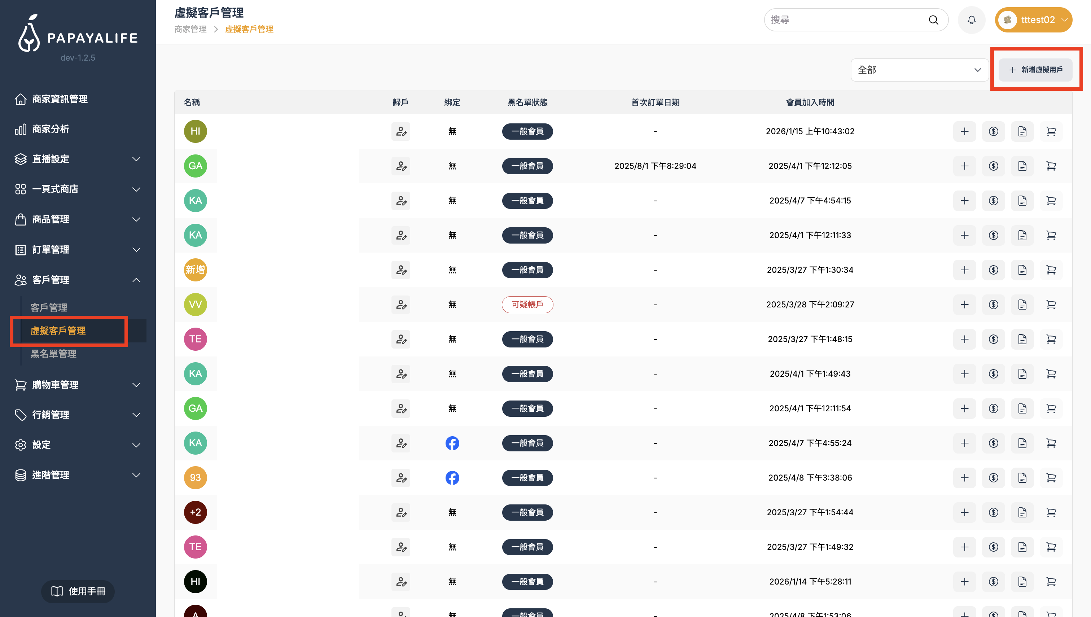1091x617 pixels.
Task: Go to 商家分析 in the sidebar
Action: pos(51,129)
